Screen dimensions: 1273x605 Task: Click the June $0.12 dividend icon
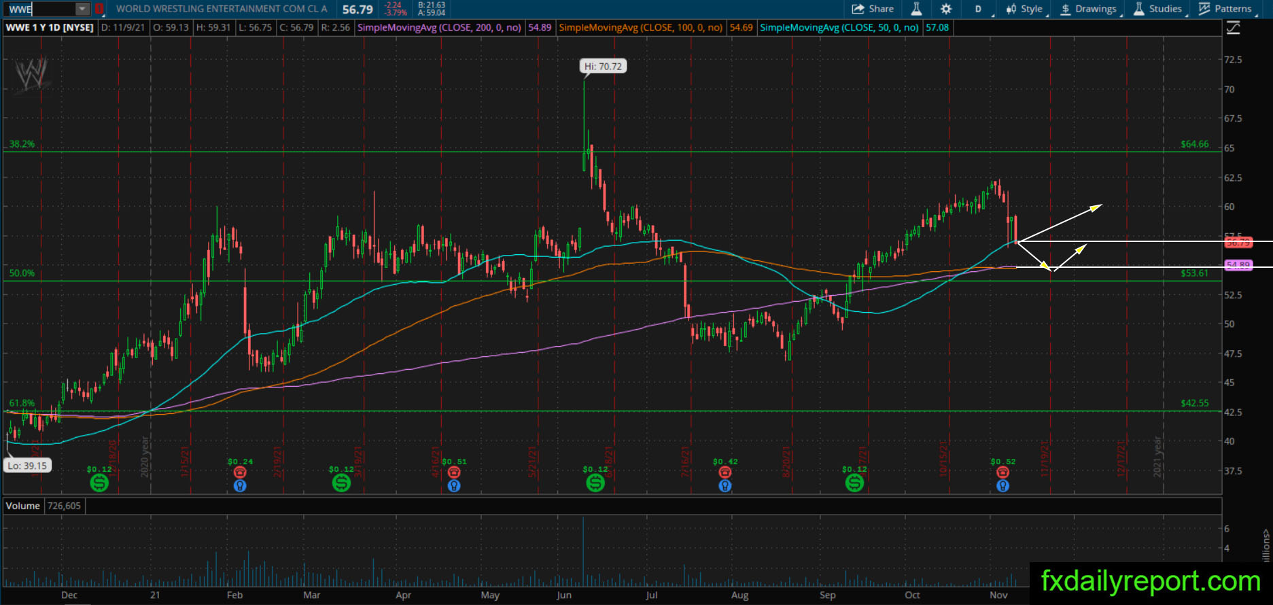[x=595, y=483]
